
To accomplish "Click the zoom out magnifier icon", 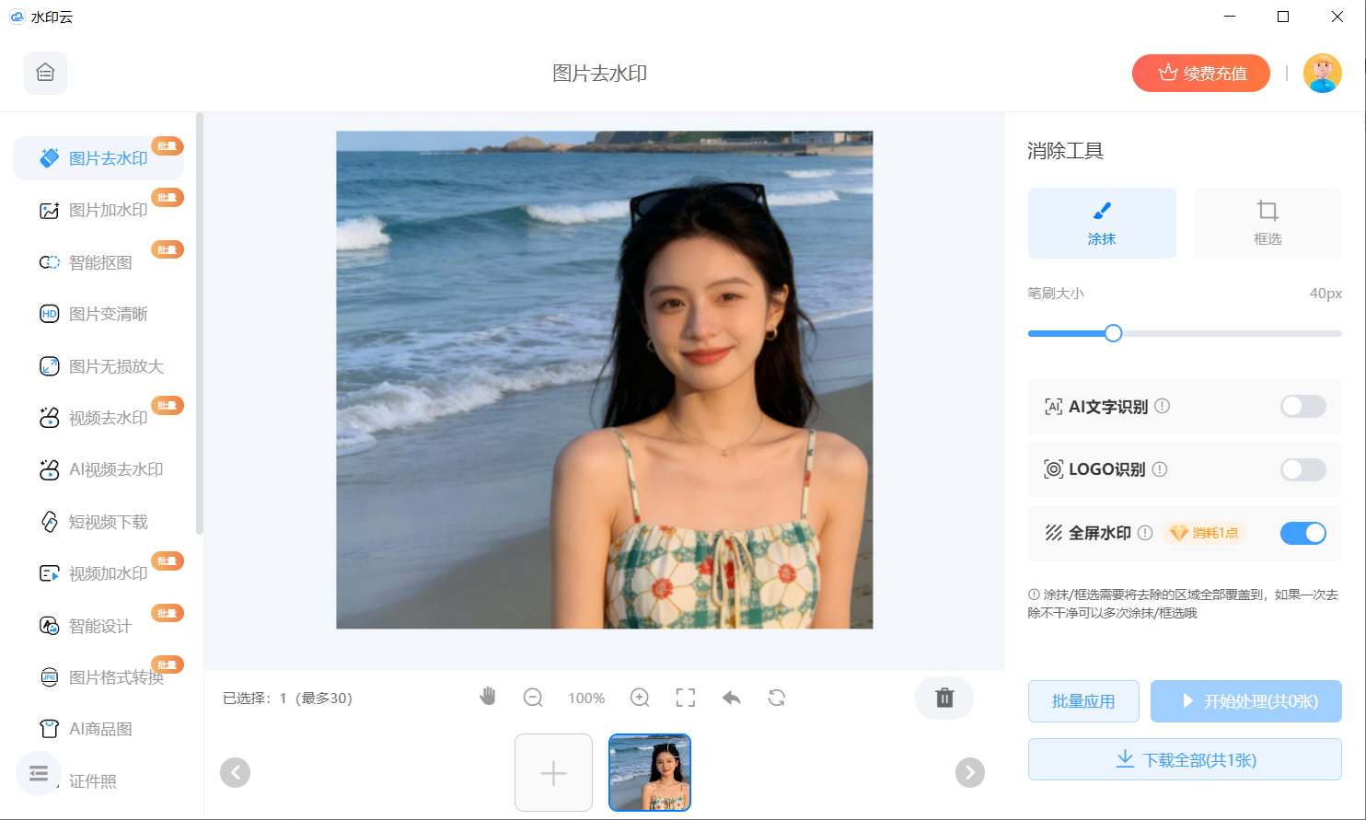I will [x=533, y=698].
